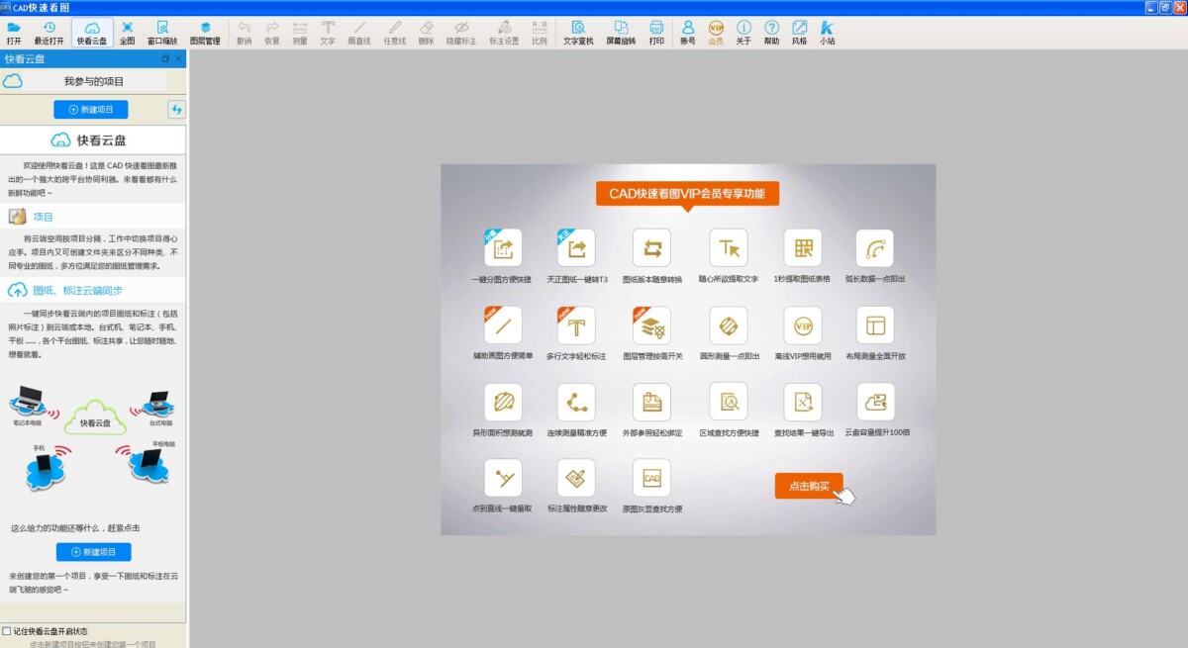The image size is (1188, 648).
Task: Click 天正图纸一键转T3 feature icon
Action: click(576, 248)
